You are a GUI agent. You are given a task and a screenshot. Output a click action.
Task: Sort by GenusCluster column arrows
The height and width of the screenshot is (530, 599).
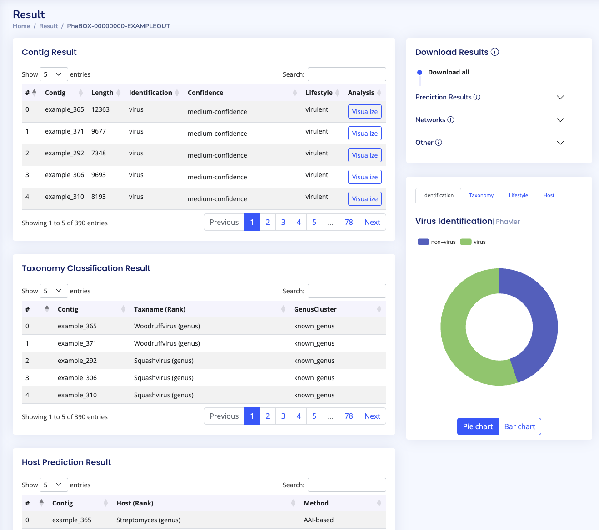pyautogui.click(x=379, y=309)
